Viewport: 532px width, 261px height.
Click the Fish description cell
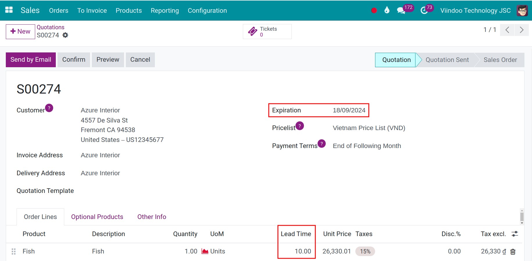[x=98, y=251]
